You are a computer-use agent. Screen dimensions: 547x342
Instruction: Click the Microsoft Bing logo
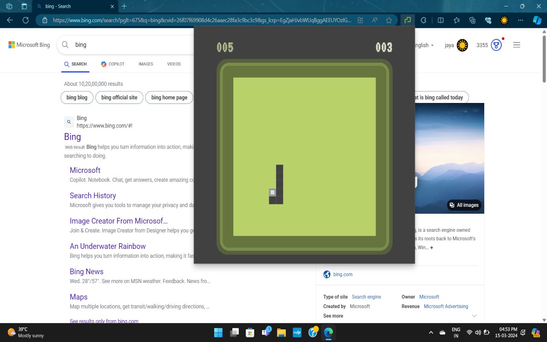point(29,45)
